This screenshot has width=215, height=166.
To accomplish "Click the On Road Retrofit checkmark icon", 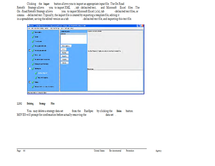I will click(35, 73).
